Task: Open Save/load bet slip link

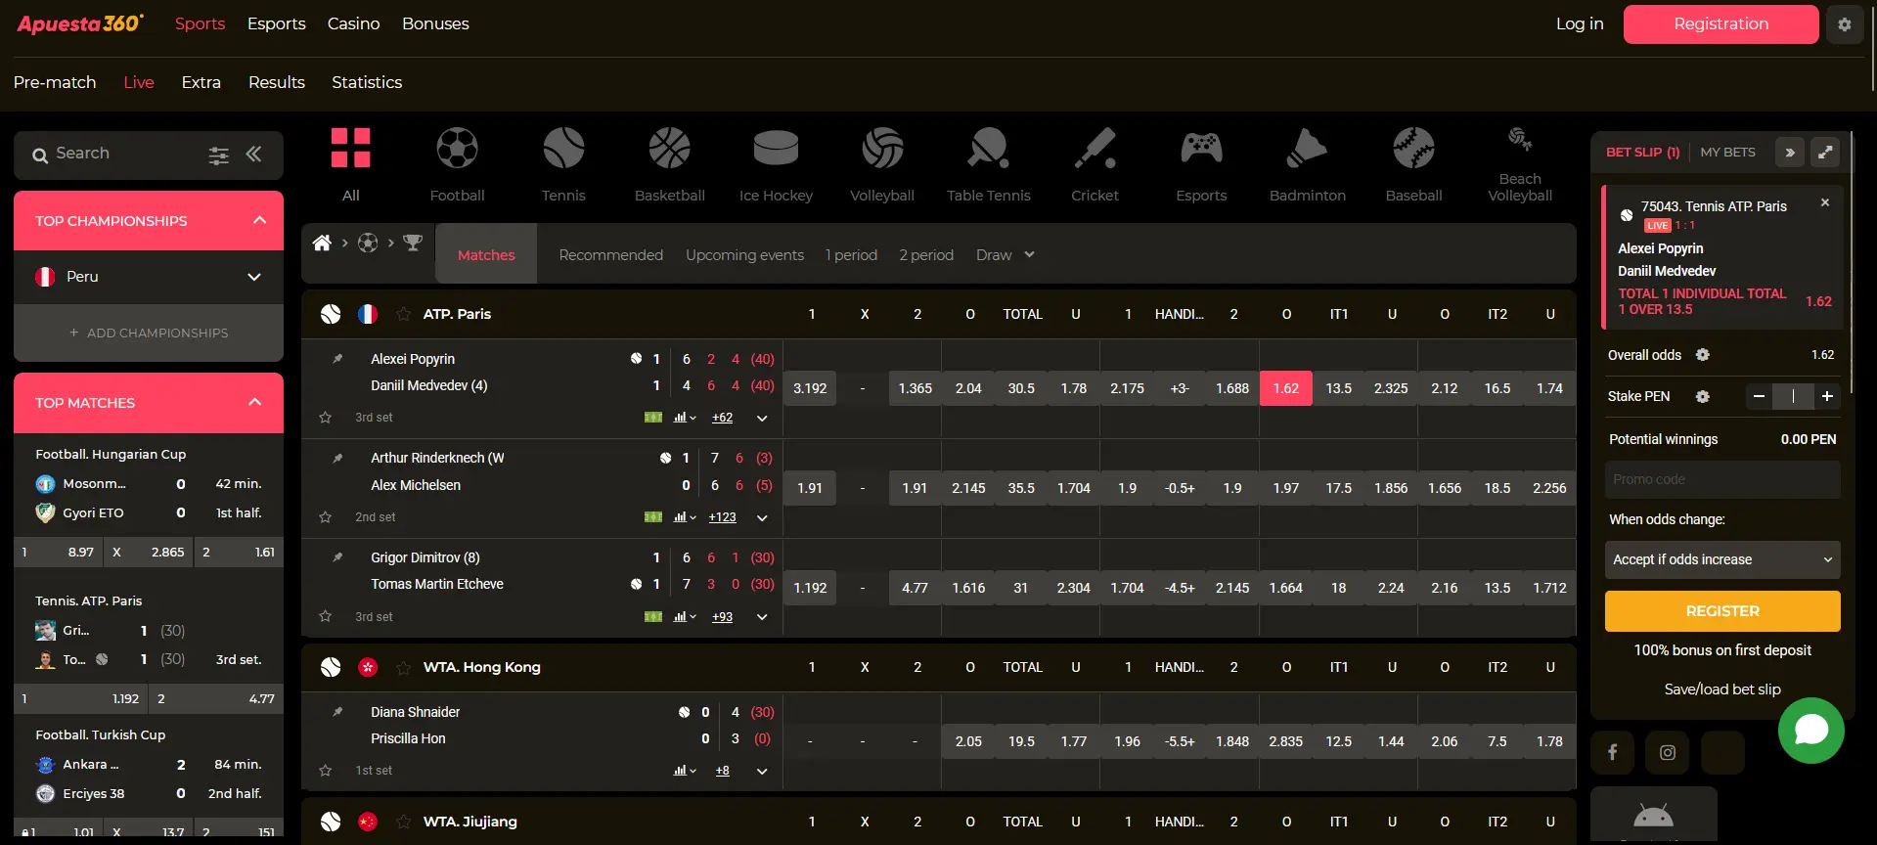Action: pos(1722,689)
